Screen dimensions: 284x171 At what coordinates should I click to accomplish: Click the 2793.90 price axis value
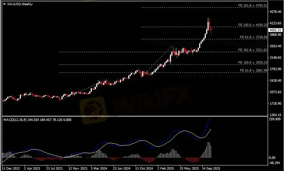pyautogui.click(x=275, y=69)
